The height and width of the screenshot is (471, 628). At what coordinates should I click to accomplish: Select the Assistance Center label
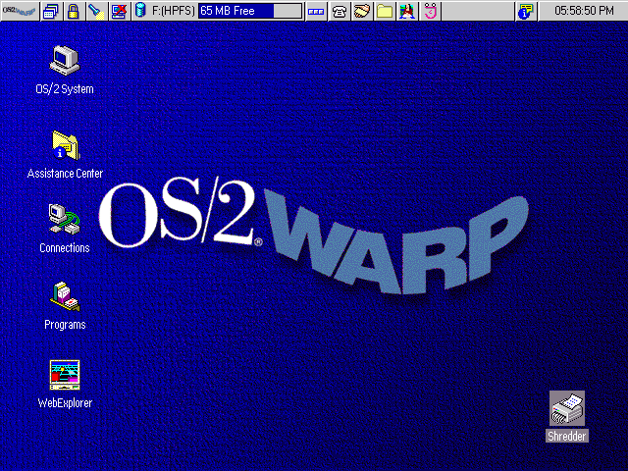[x=65, y=174]
